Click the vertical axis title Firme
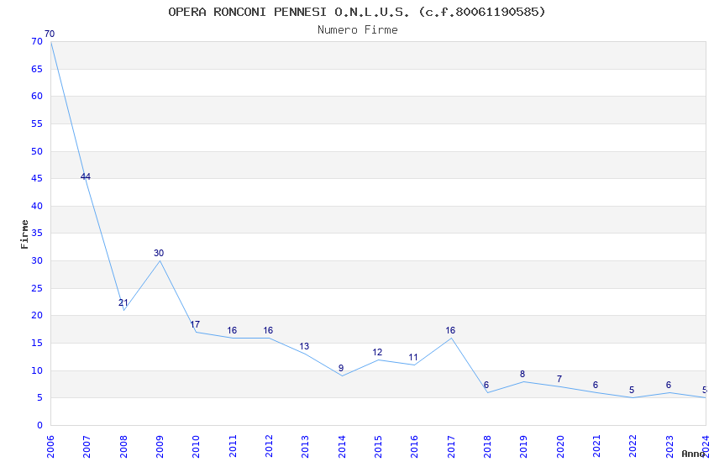This screenshot has width=714, height=462. coord(24,234)
